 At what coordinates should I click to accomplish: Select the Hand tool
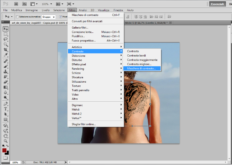pyautogui.click(x=5, y=136)
